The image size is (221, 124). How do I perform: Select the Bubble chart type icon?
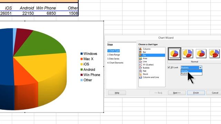click(141, 68)
